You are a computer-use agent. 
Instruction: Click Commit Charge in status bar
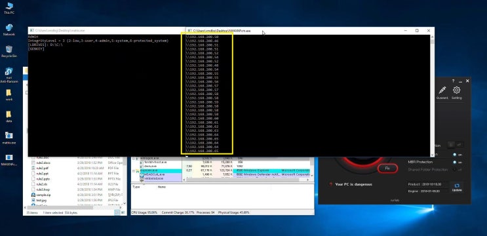click(x=178, y=212)
